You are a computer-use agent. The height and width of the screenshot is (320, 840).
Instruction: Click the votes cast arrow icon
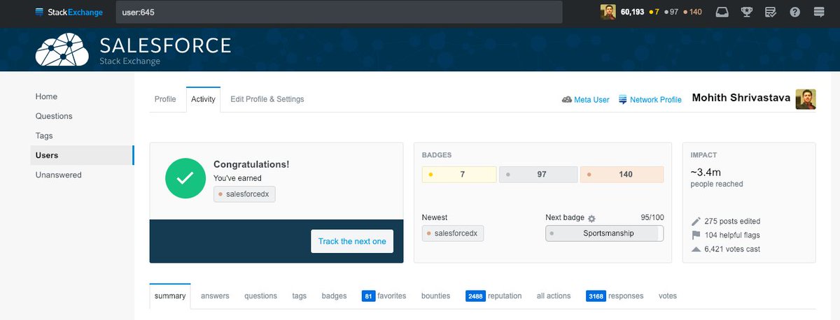696,249
